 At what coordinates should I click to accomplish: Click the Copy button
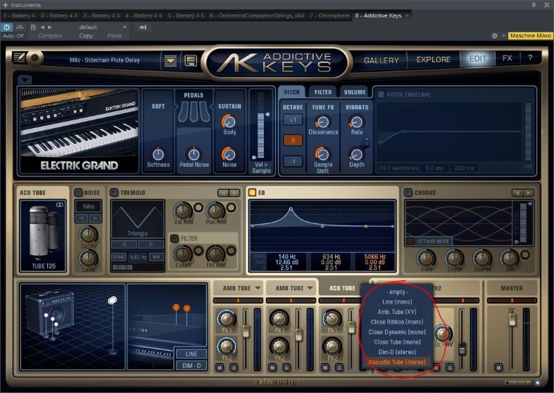tap(86, 36)
